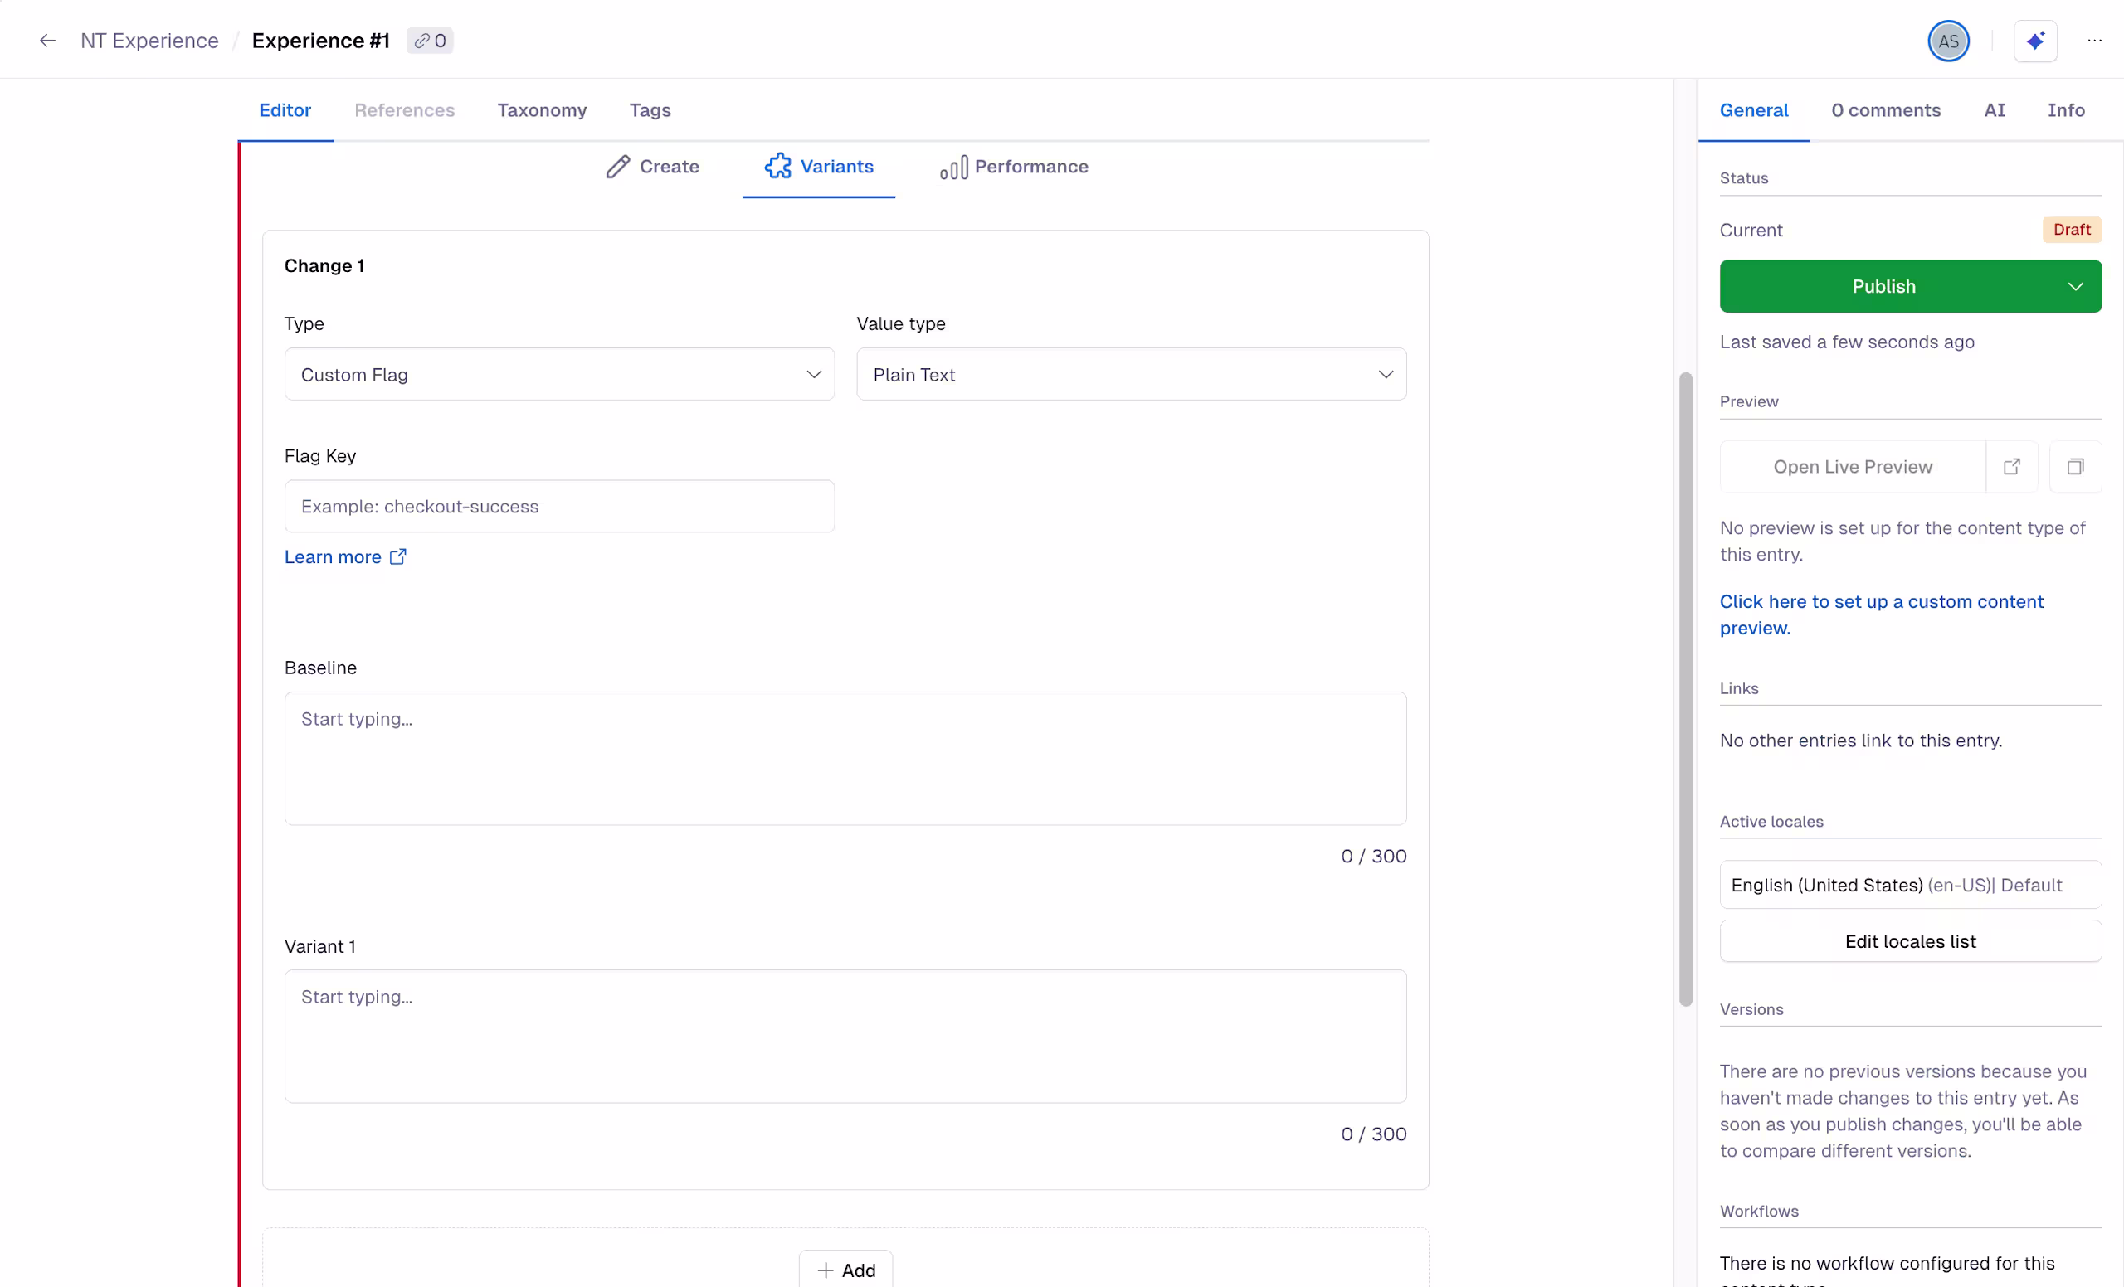Open the Performance step tab
The width and height of the screenshot is (2124, 1287).
click(1015, 166)
